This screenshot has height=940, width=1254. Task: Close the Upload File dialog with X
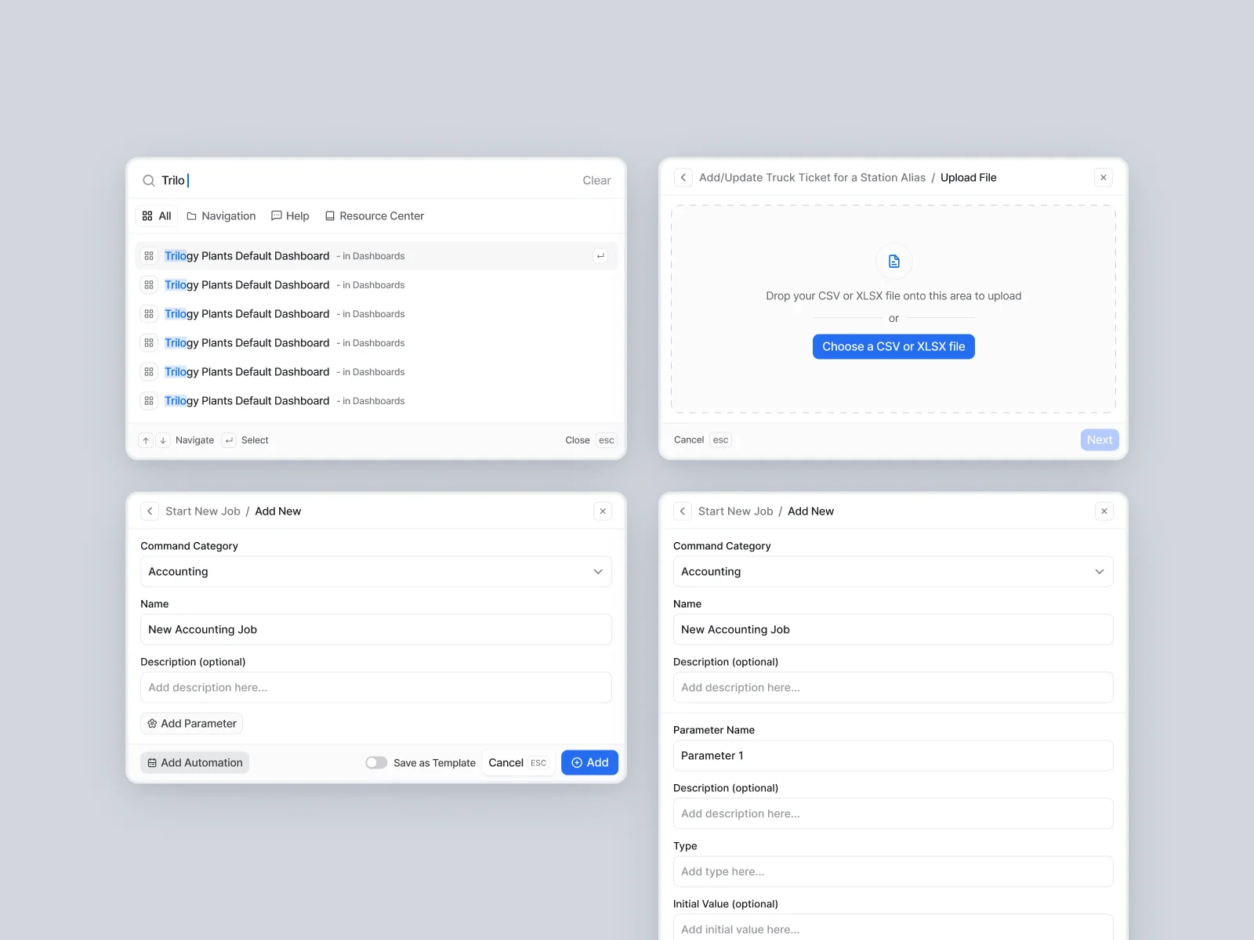(x=1104, y=178)
